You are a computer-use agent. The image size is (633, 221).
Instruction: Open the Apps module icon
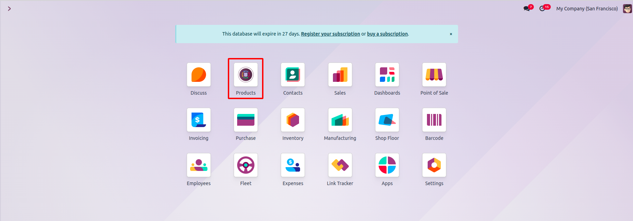click(x=387, y=165)
